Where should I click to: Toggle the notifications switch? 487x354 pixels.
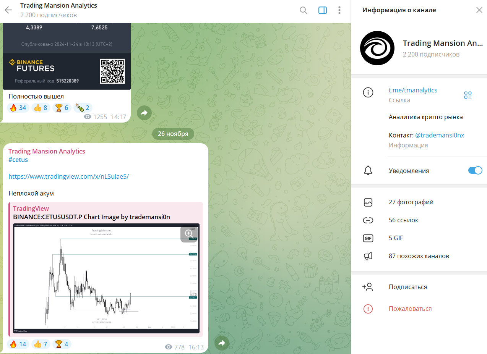pyautogui.click(x=475, y=170)
